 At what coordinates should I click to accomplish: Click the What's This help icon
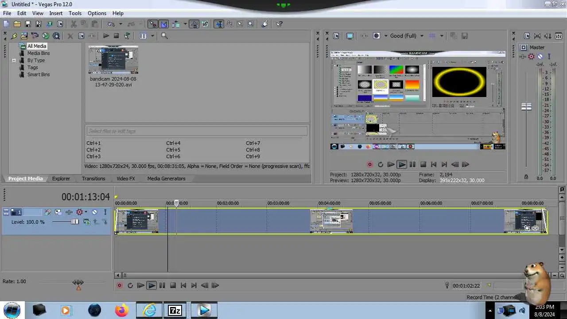[279, 24]
